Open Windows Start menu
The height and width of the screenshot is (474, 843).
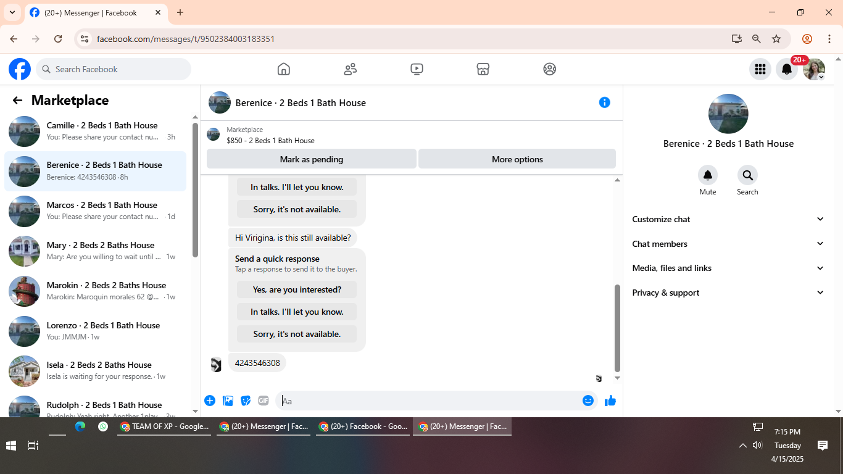[11, 445]
